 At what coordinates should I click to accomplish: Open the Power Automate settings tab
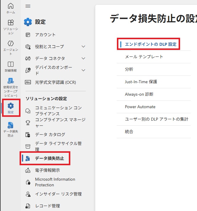point(140,107)
